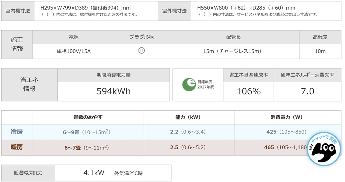Open the チャットで質問 chat mascot
Viewport: 345px width, 182px height.
coord(324,149)
